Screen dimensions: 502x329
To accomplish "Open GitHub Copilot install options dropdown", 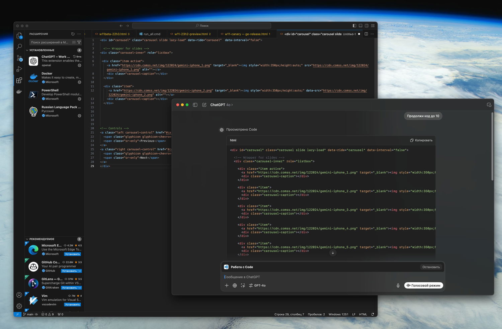I will (80, 271).
